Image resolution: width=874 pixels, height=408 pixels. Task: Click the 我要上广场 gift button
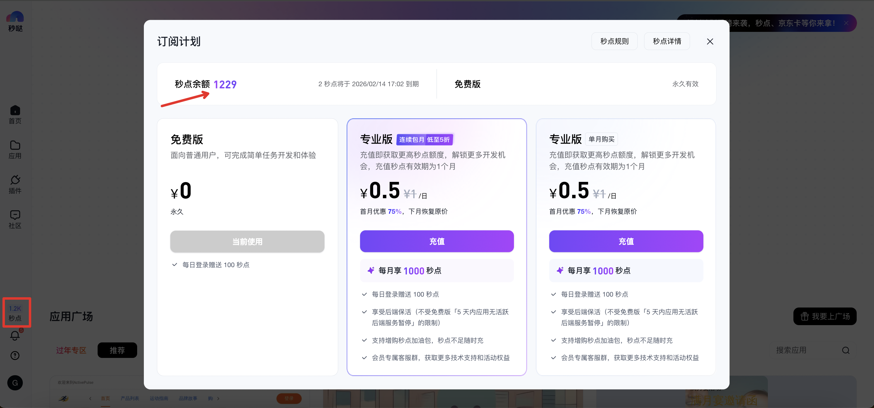pyautogui.click(x=824, y=316)
